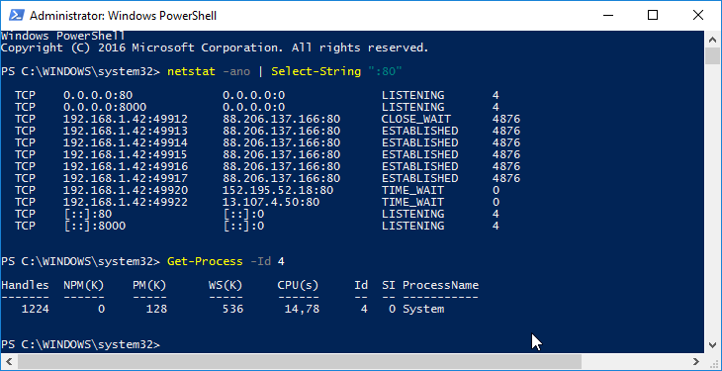Click the Handles value 1224
Screen dimensions: 722x371
36,309
